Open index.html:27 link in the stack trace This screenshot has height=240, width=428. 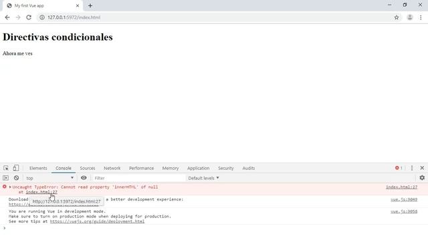[41, 192]
